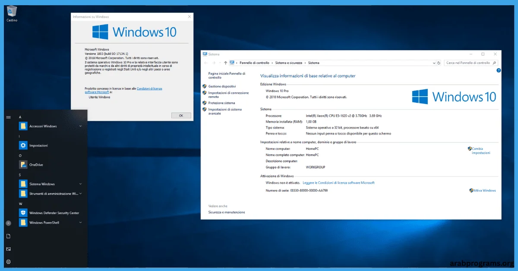The height and width of the screenshot is (271, 518).
Task: Click the Windows 10 Pro edition text
Action: [277, 91]
